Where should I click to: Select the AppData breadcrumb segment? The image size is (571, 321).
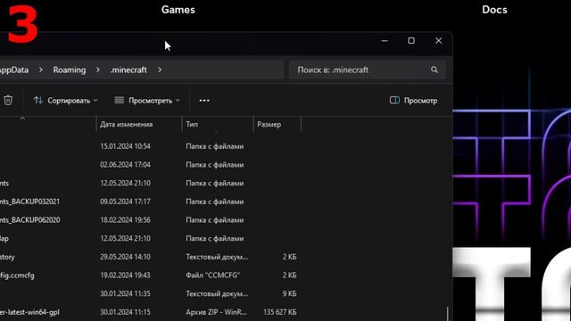click(x=14, y=70)
